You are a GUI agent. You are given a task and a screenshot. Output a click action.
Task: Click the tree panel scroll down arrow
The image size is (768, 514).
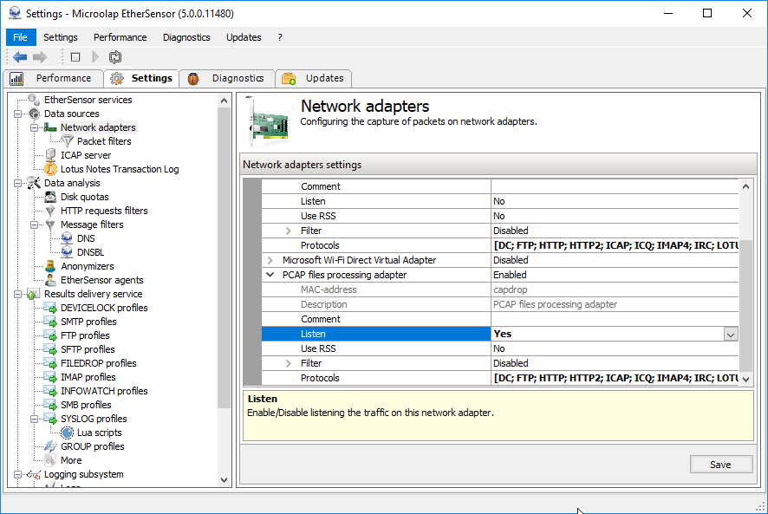click(224, 480)
